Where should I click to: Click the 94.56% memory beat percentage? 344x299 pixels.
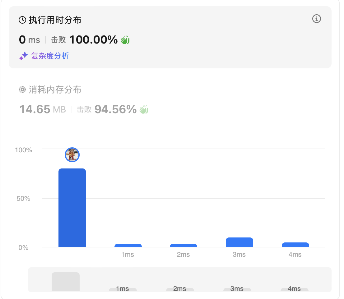pyautogui.click(x=116, y=109)
